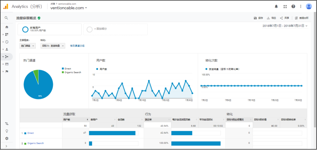Screen dimensions: 317x150
Task: Open the user account avatar
Action: pyautogui.click(x=309, y=6)
